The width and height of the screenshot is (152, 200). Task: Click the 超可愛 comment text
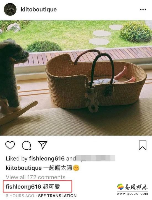(51, 187)
